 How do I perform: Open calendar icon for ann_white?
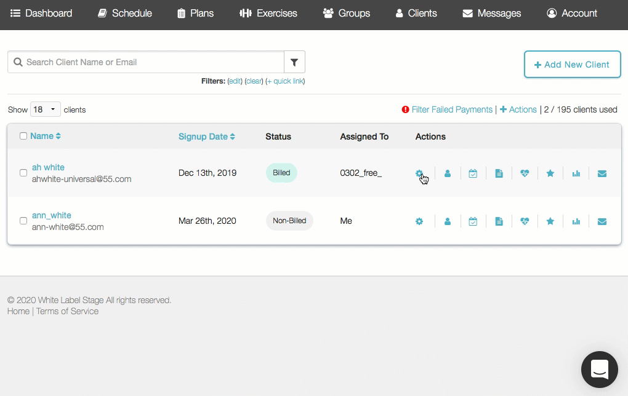473,221
